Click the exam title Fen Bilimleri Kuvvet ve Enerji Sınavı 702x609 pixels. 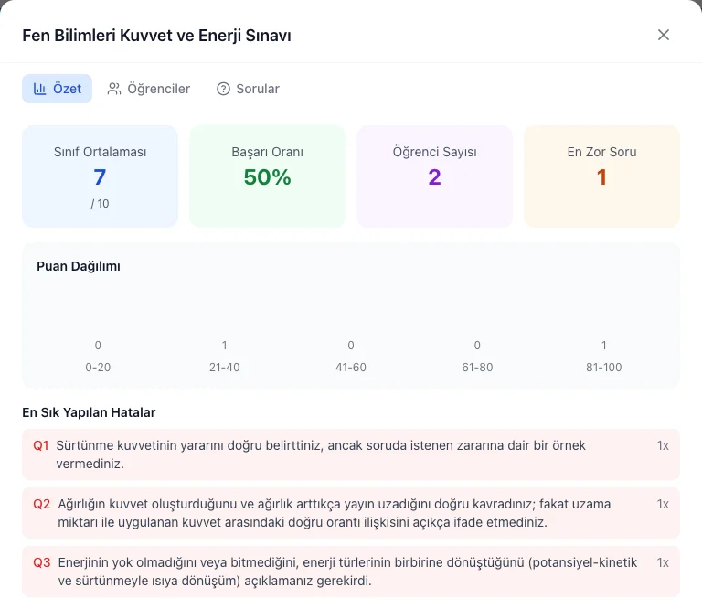coord(156,36)
